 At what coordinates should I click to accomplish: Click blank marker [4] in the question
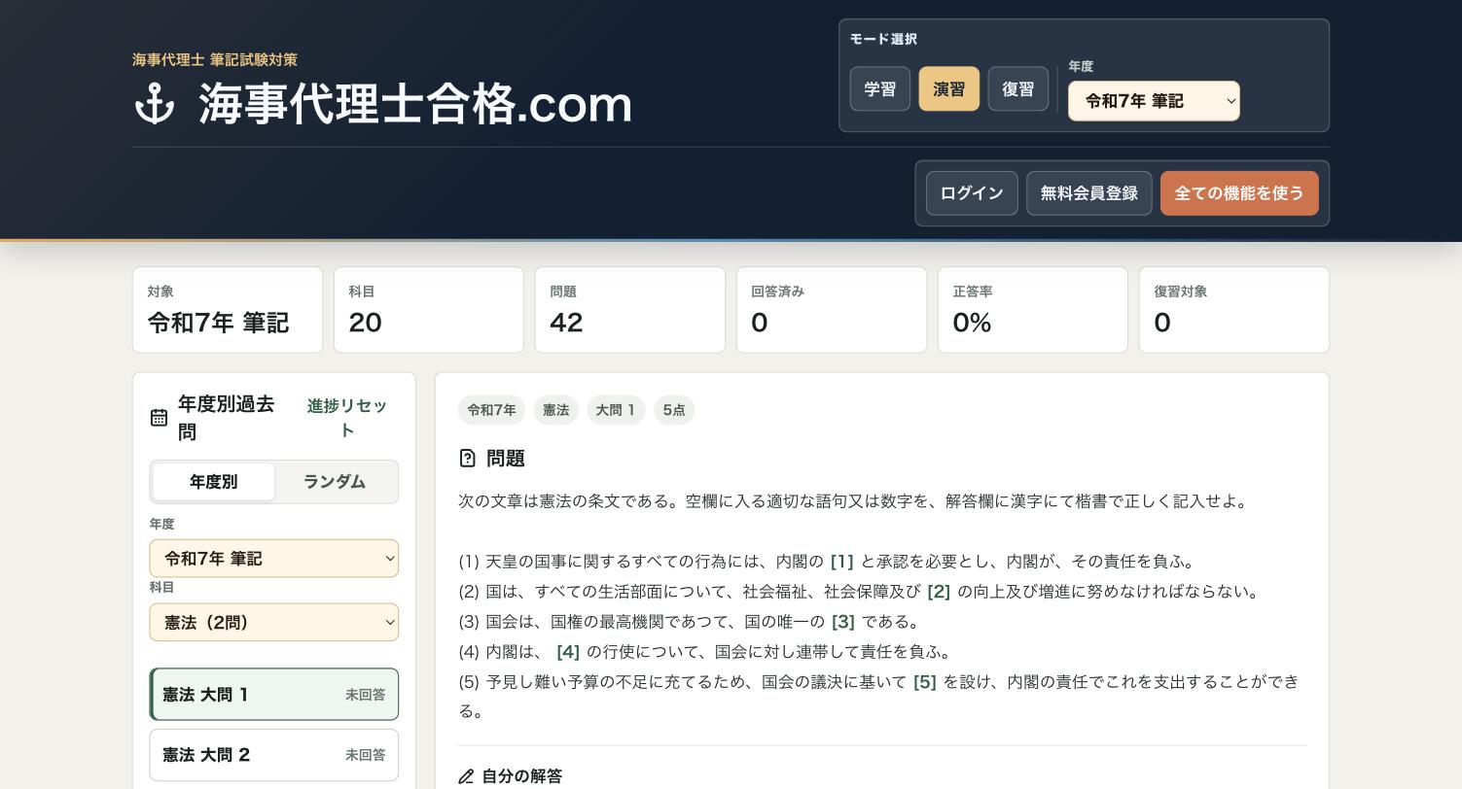(x=568, y=652)
